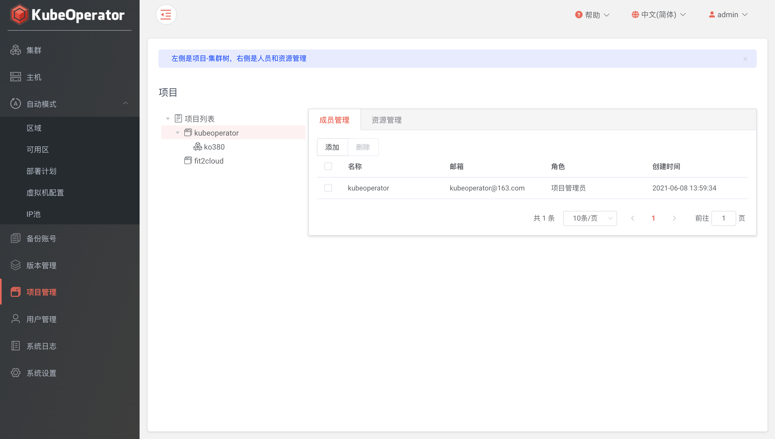The image size is (775, 439).
Task: Collapse the kubeoperator tree node arrow
Action: tap(178, 133)
